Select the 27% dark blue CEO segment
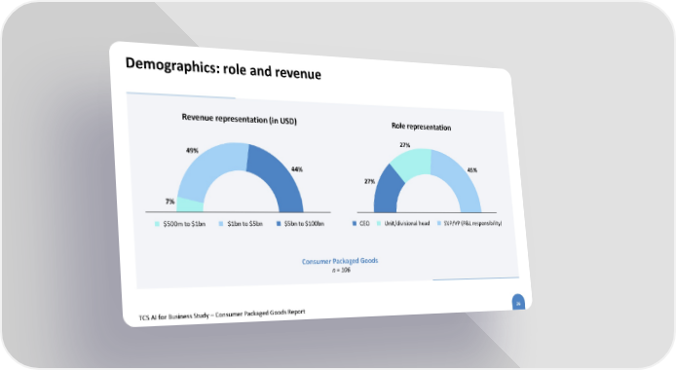The height and width of the screenshot is (370, 676). click(387, 191)
